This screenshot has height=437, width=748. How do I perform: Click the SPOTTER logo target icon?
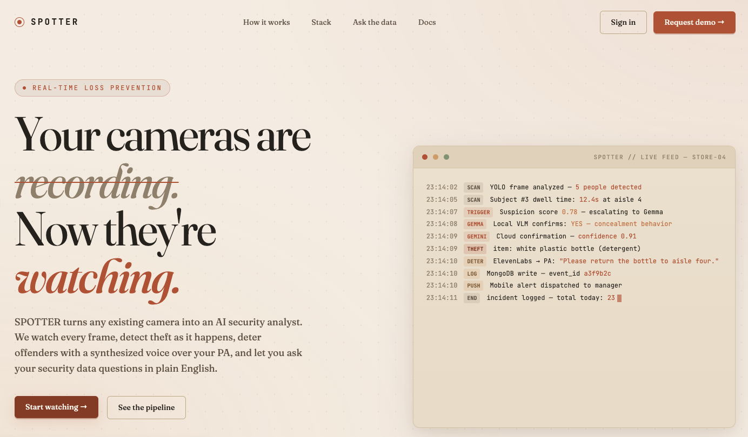click(19, 22)
